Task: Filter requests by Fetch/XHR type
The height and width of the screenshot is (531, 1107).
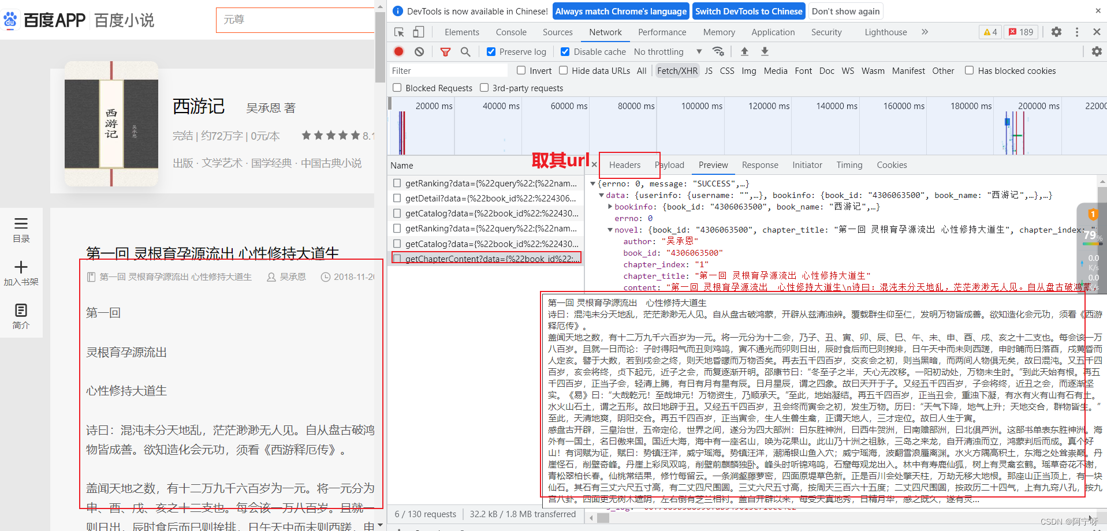Action: tap(677, 70)
